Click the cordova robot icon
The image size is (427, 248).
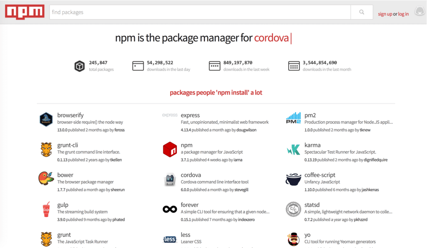click(170, 180)
